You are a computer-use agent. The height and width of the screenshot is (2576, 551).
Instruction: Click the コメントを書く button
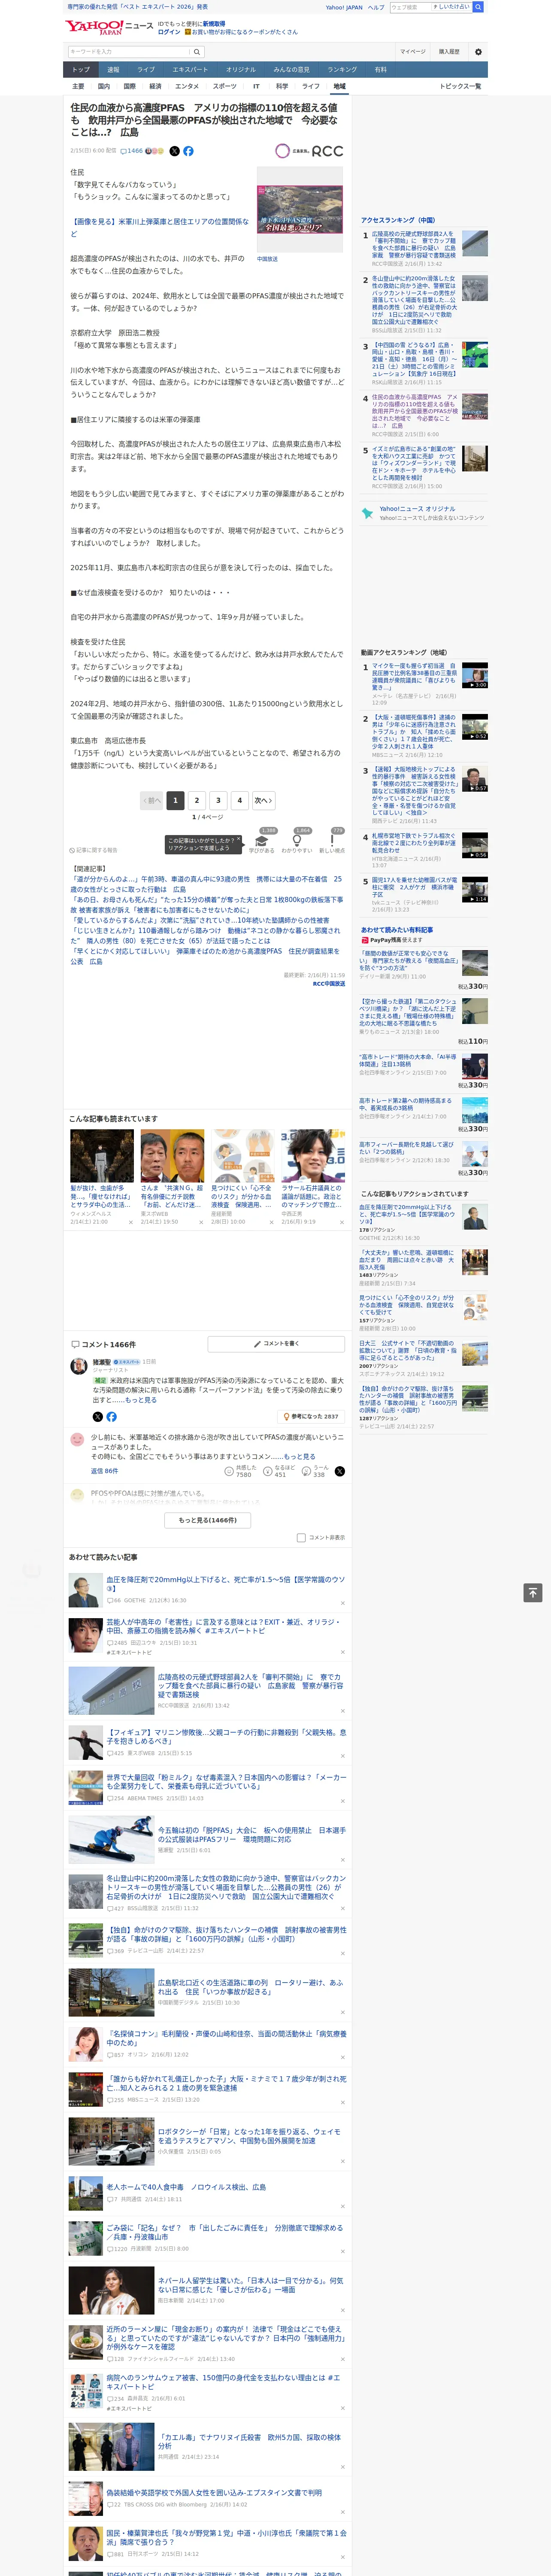pyautogui.click(x=276, y=1344)
